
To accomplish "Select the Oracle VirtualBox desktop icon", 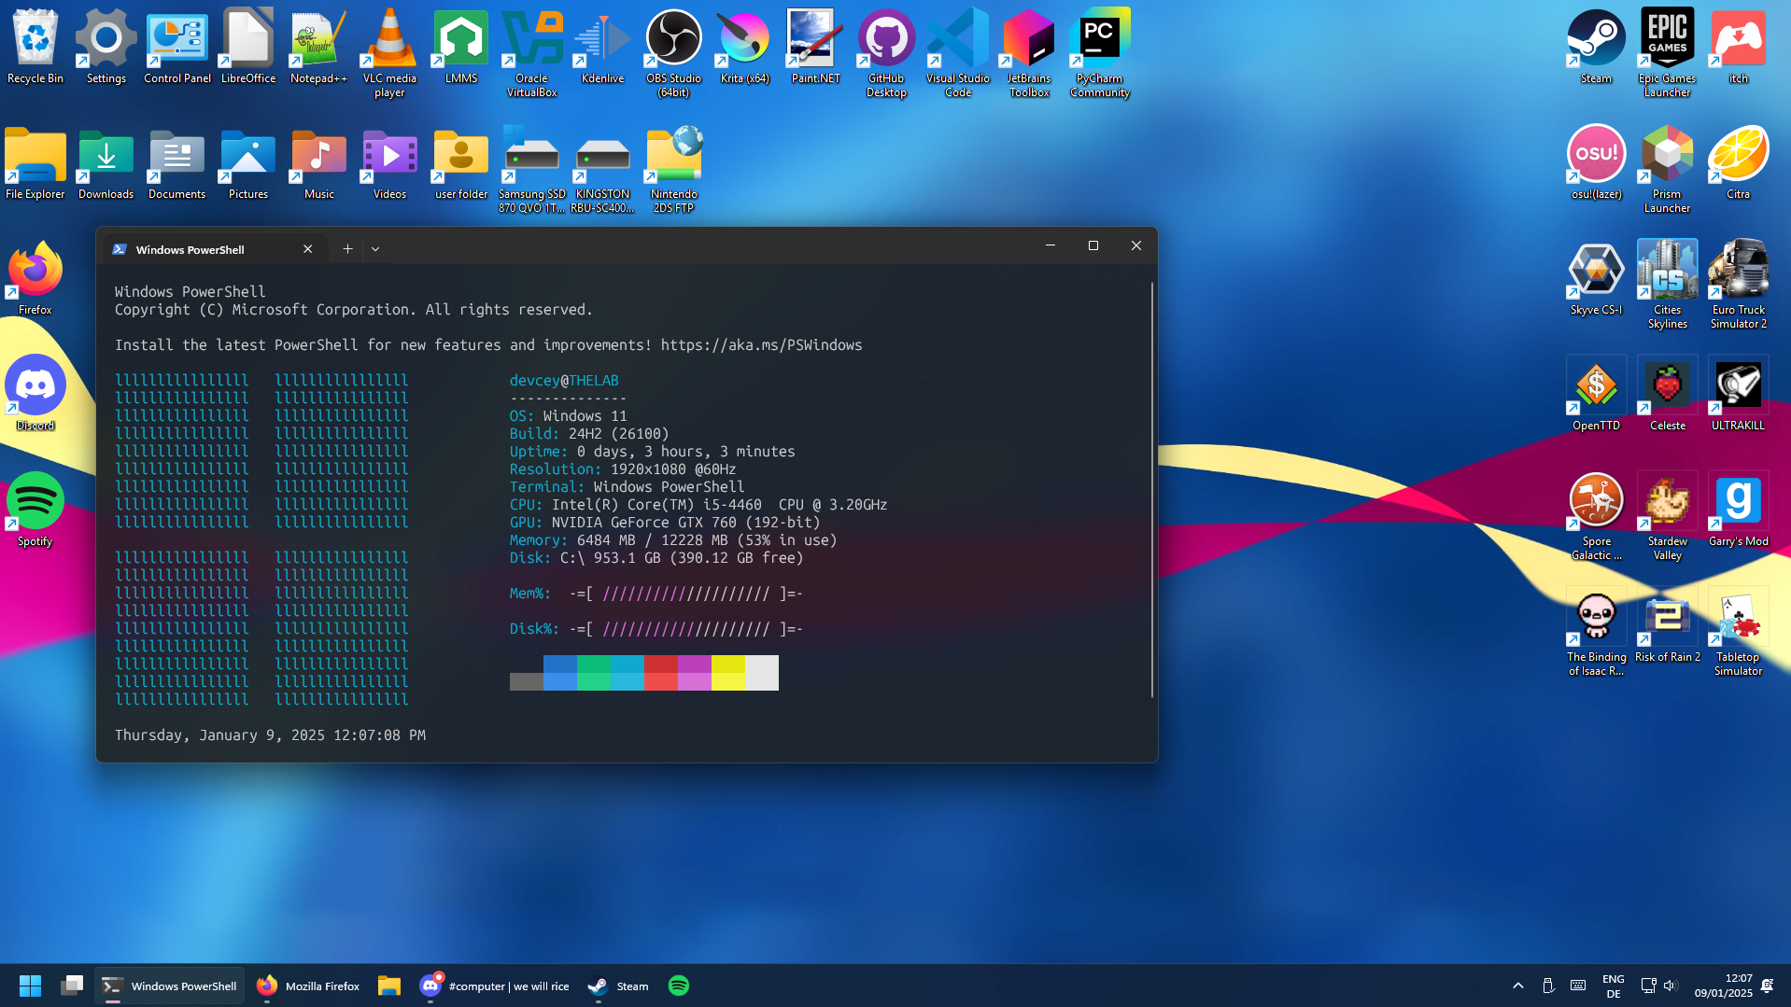I will 531,52.
